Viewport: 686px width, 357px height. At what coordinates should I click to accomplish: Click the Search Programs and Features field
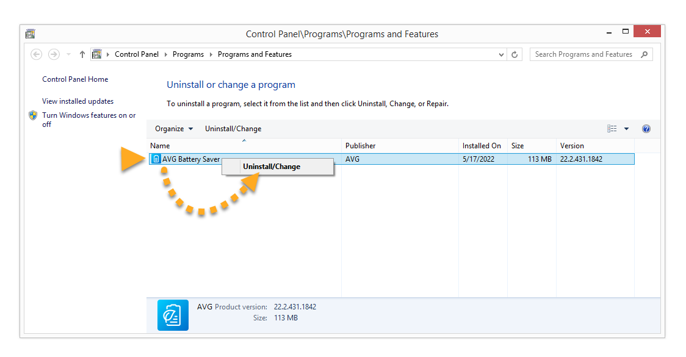(583, 54)
